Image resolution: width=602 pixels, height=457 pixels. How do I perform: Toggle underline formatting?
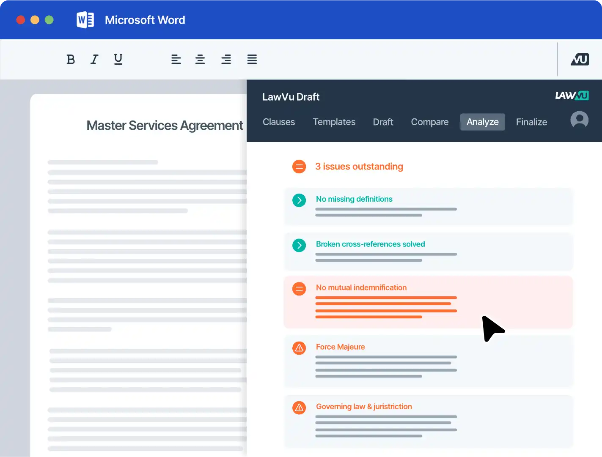(x=118, y=60)
